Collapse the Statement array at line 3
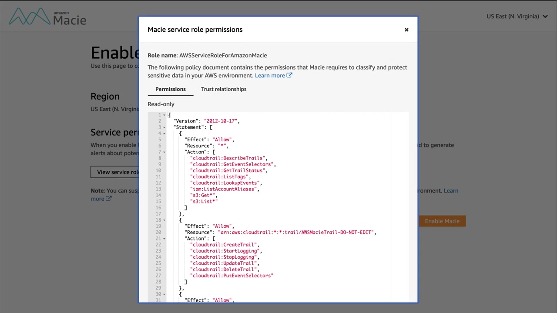Screen dimensions: 557x313 (164, 127)
